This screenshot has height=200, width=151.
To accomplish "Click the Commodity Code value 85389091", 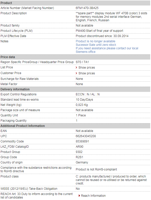I will [83, 141].
